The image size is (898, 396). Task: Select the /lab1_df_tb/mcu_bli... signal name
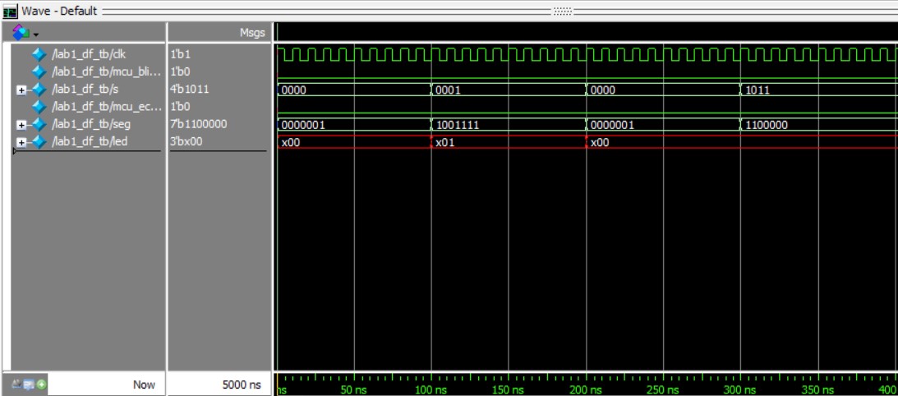click(104, 72)
